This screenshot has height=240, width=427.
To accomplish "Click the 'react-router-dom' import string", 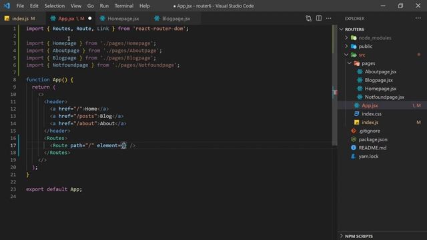I will point(159,29).
